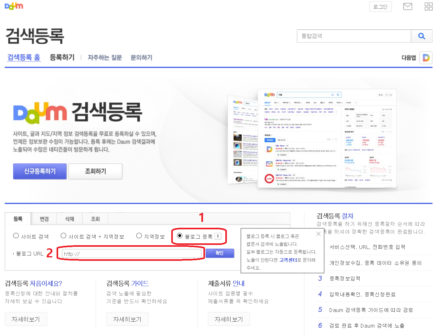Click the 개인정보수집, 등록 데이터 소유권 동의 step
Viewport: 435px width, 336px height.
coord(375,263)
